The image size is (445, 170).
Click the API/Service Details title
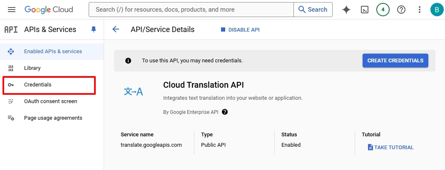(163, 30)
